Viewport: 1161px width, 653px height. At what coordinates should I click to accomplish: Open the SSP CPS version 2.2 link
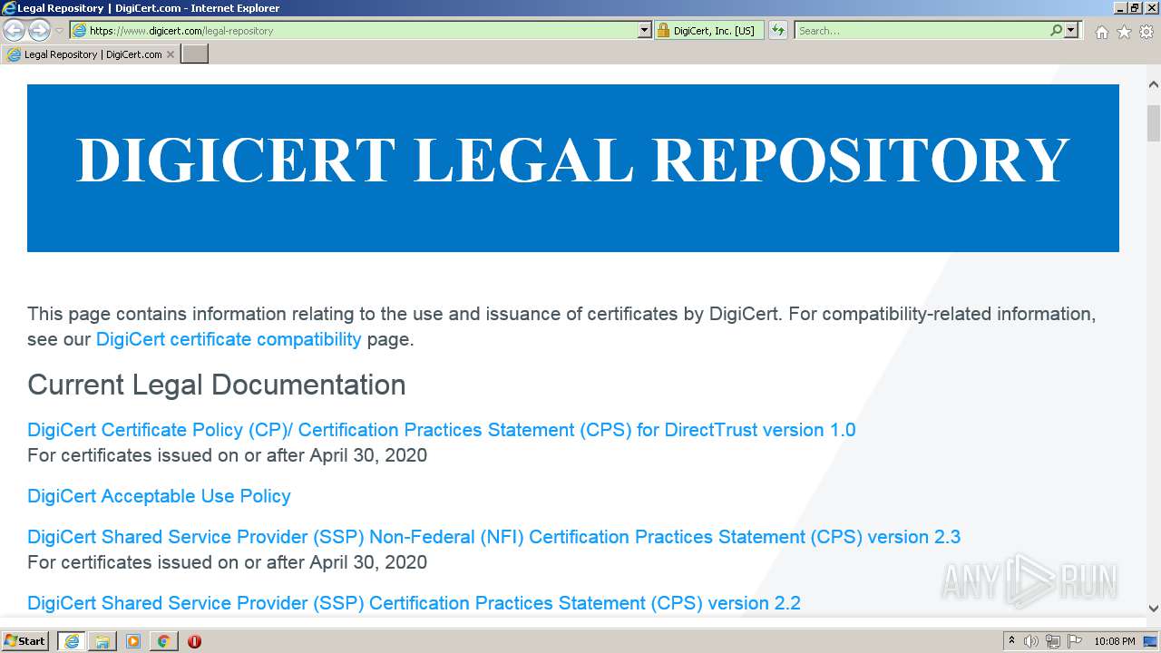click(414, 603)
